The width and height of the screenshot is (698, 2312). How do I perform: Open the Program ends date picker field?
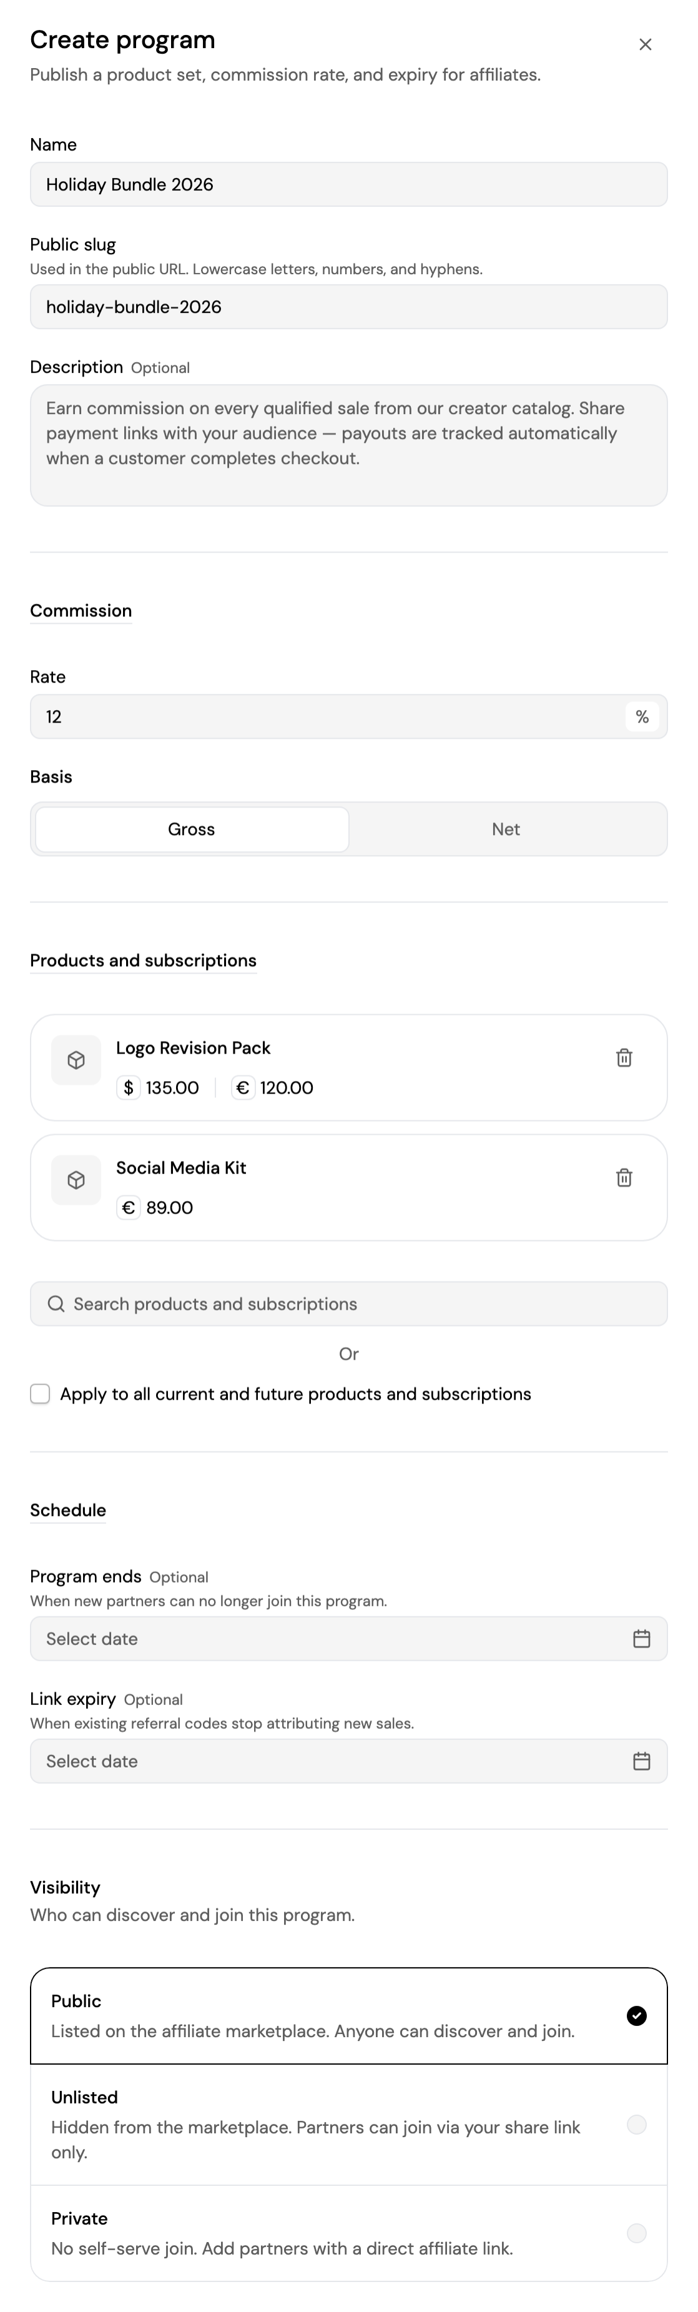click(x=348, y=1638)
